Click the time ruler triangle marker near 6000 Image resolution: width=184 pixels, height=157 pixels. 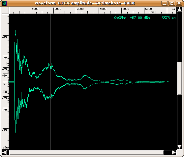point(153,12)
